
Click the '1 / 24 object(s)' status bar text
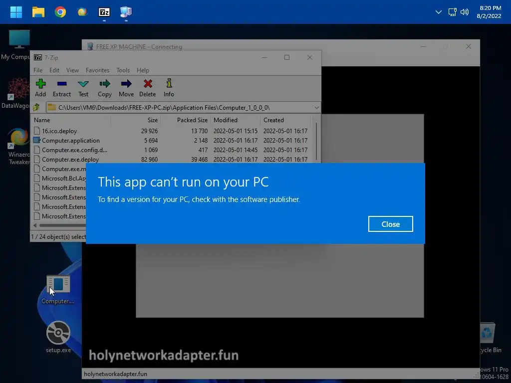coord(59,237)
